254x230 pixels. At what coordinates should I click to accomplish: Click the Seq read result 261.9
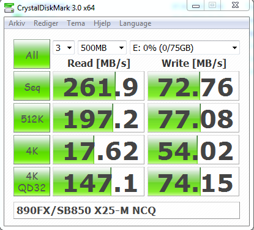99,86
